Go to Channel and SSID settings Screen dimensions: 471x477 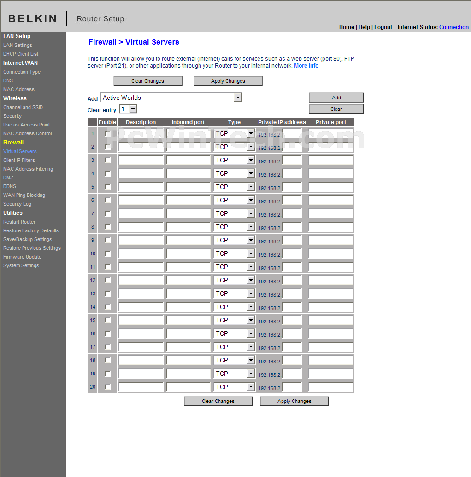pos(23,107)
